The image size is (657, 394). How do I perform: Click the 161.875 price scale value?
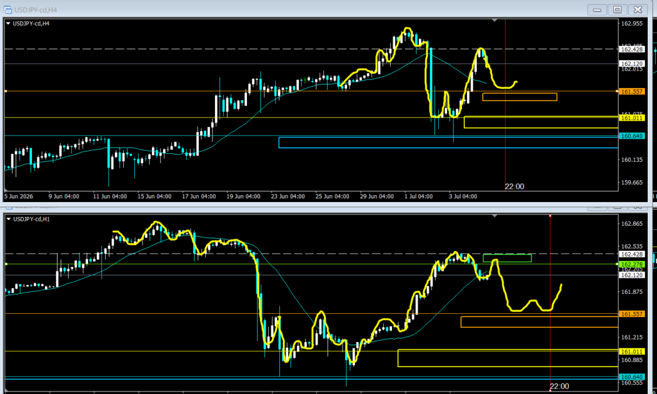[x=631, y=292]
